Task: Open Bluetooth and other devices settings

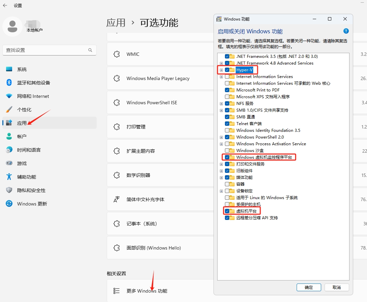Action: click(x=49, y=82)
